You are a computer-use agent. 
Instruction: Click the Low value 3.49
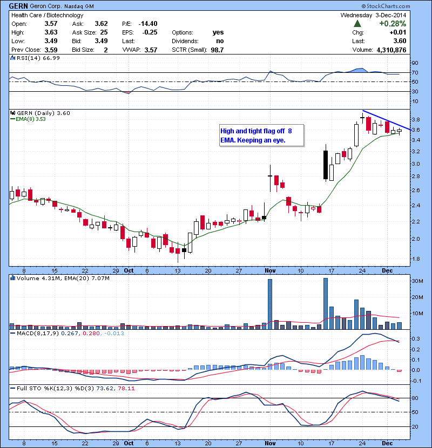click(51, 41)
